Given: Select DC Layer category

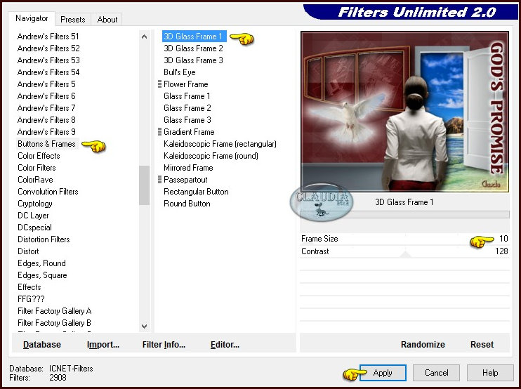Looking at the screenshot, I should [33, 216].
